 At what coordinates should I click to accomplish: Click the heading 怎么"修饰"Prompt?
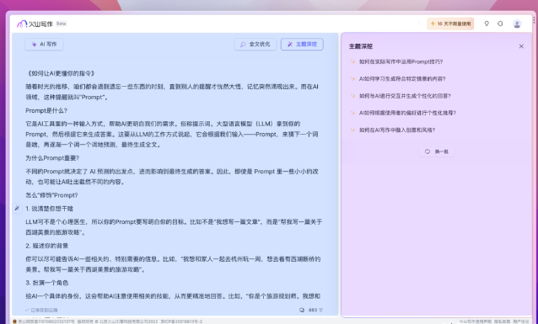[51, 195]
